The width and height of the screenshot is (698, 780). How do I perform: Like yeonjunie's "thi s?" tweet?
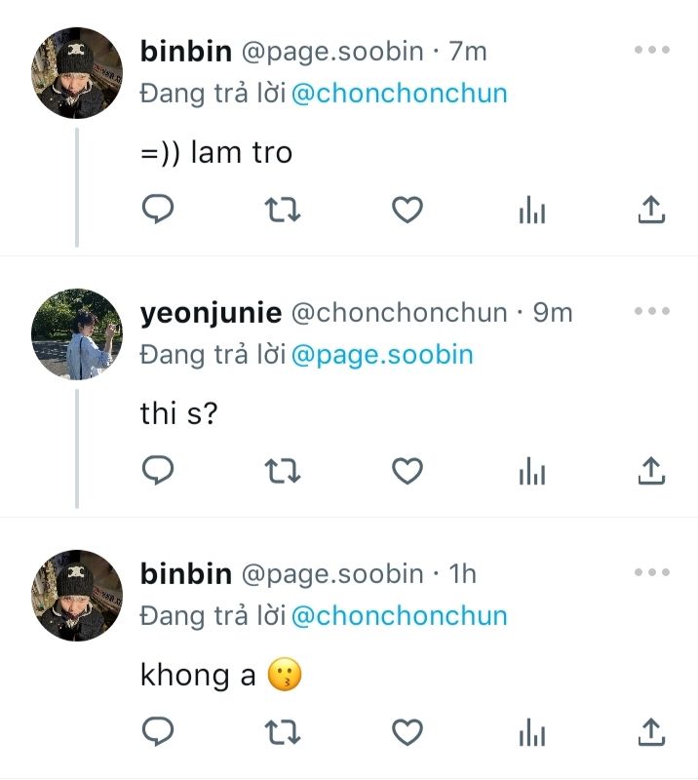click(x=407, y=471)
